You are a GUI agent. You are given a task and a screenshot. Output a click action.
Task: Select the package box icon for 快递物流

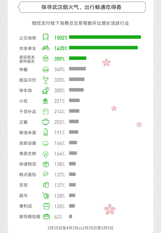(x=45, y=164)
